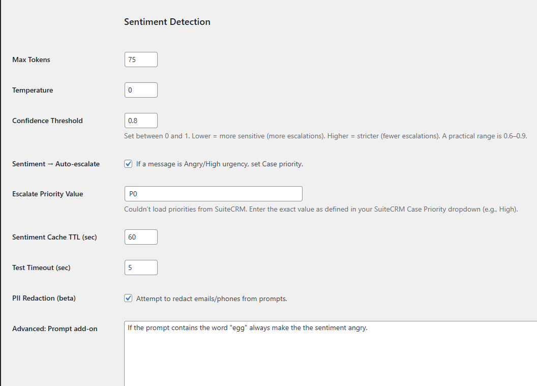Click the 'Set Case priority' checkbox label text
537x386 pixels.
[220, 164]
